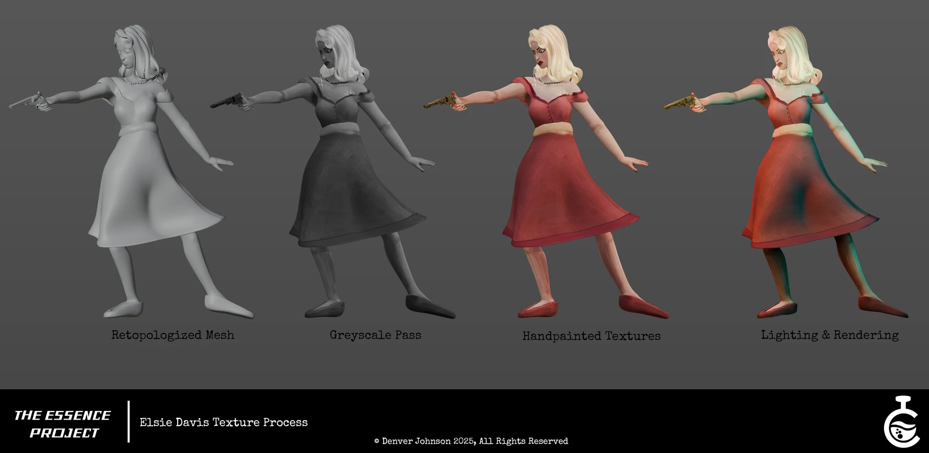
Task: Select the lighting and rendering figure
Action: 786,172
